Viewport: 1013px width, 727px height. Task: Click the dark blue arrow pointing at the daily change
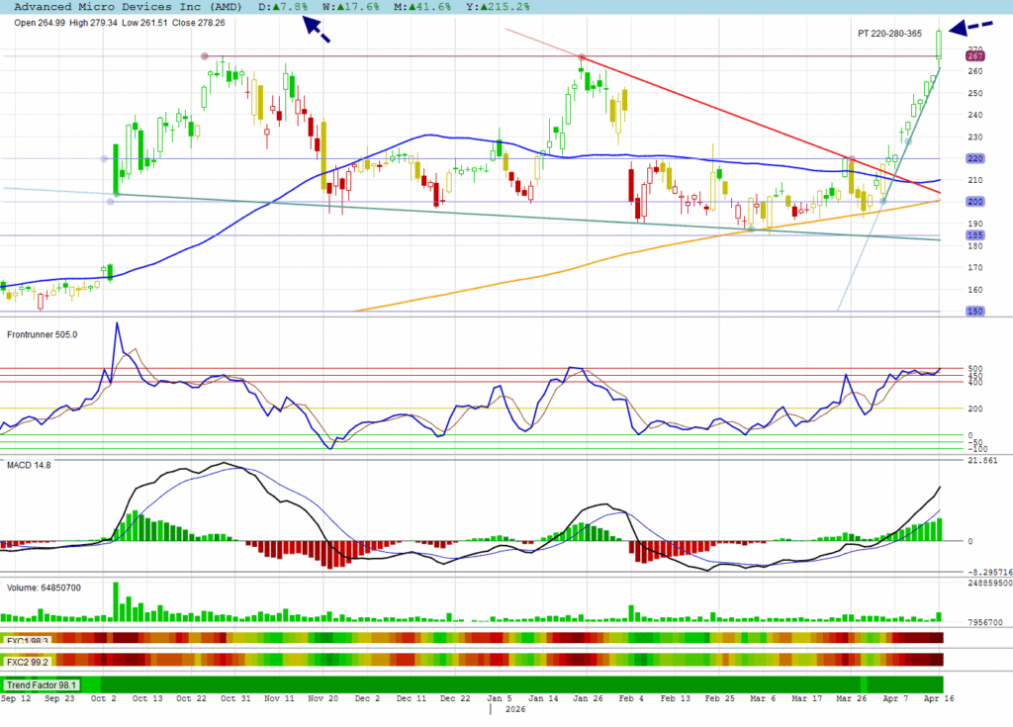(x=317, y=30)
